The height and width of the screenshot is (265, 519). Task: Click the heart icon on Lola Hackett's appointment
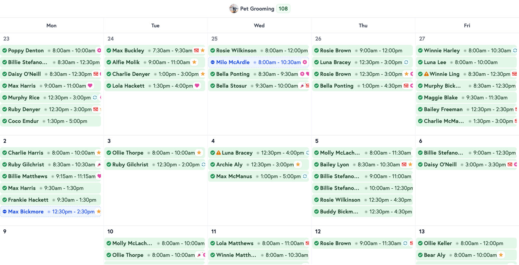point(197,86)
